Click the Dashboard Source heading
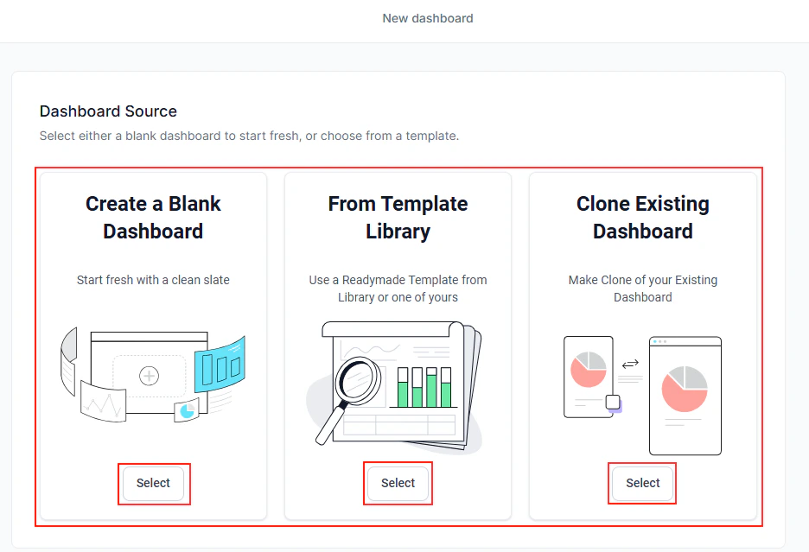The image size is (809, 552). pos(107,111)
